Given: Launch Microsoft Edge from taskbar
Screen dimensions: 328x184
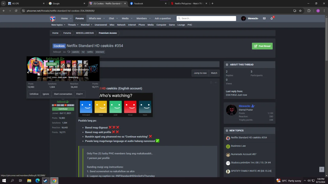Looking at the screenshot, I should [37, 181].
